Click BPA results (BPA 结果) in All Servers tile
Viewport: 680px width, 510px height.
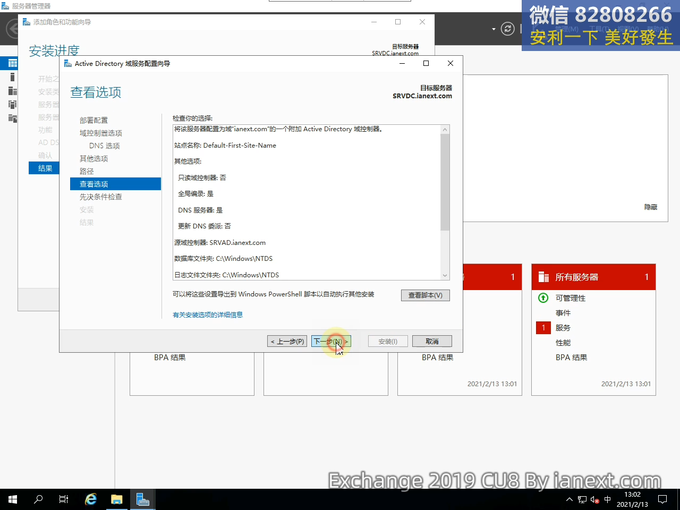[x=572, y=358]
